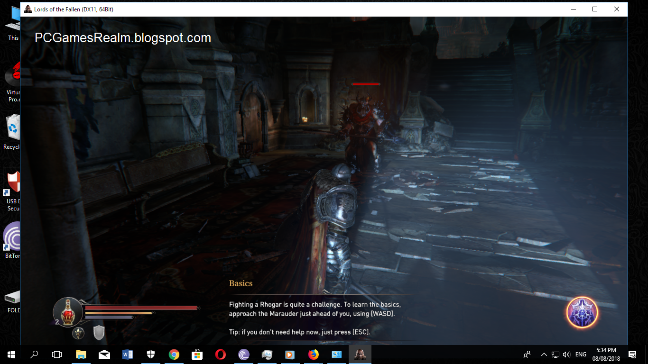The width and height of the screenshot is (648, 364).
Task: Open taskbar Search
Action: (34, 355)
